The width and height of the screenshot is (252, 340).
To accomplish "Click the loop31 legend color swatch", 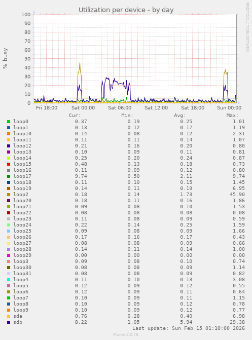I will click(x=9, y=274).
